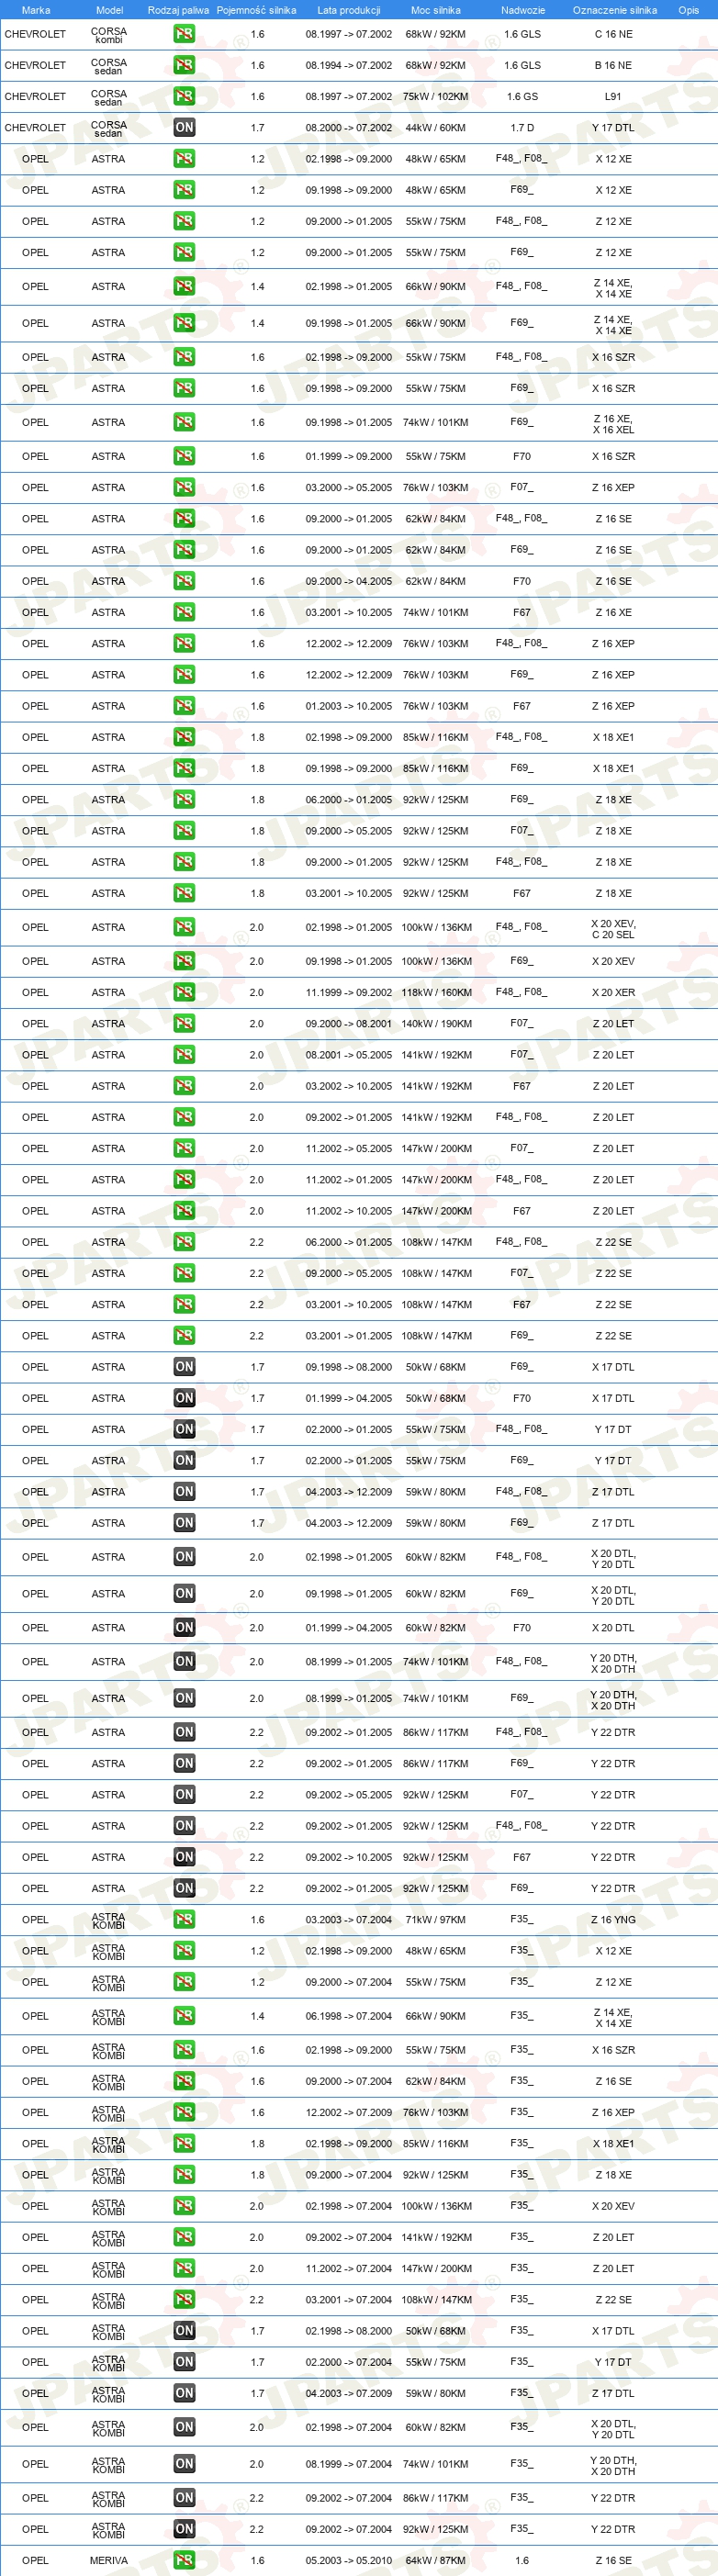Select the engine code C 16 NE
This screenshot has height=2576, width=718.
coord(613,34)
